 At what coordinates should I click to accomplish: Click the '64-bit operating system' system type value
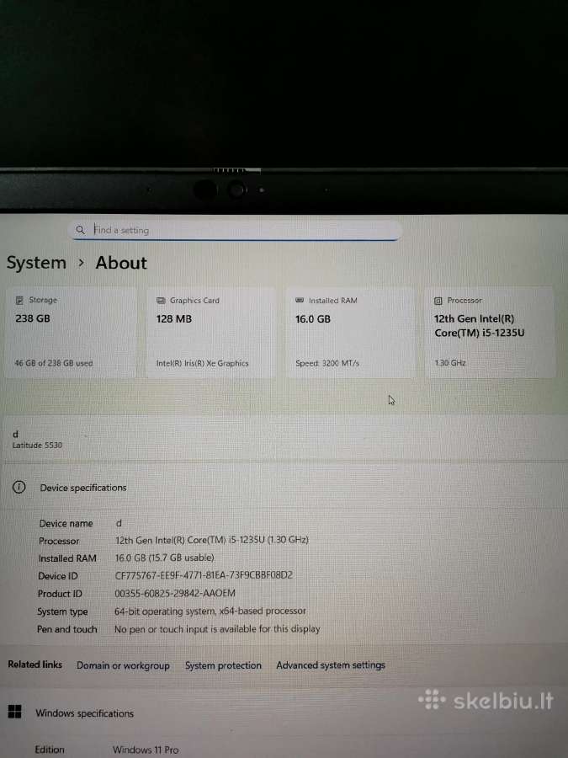tap(210, 611)
